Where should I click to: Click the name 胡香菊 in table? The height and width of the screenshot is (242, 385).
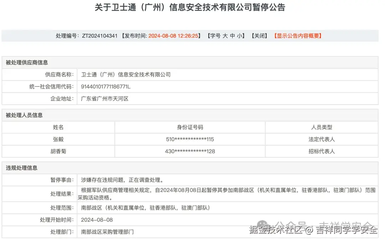pyautogui.click(x=58, y=151)
